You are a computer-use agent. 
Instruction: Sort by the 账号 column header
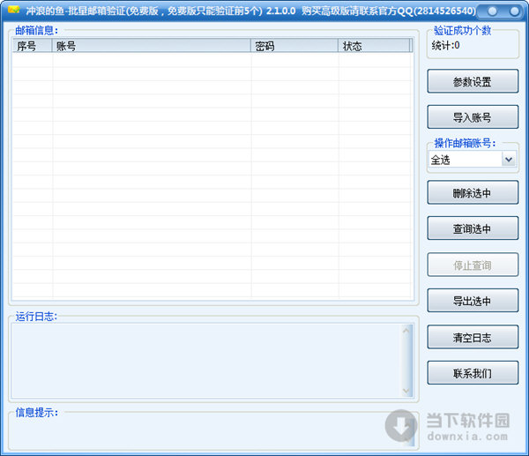coord(152,46)
